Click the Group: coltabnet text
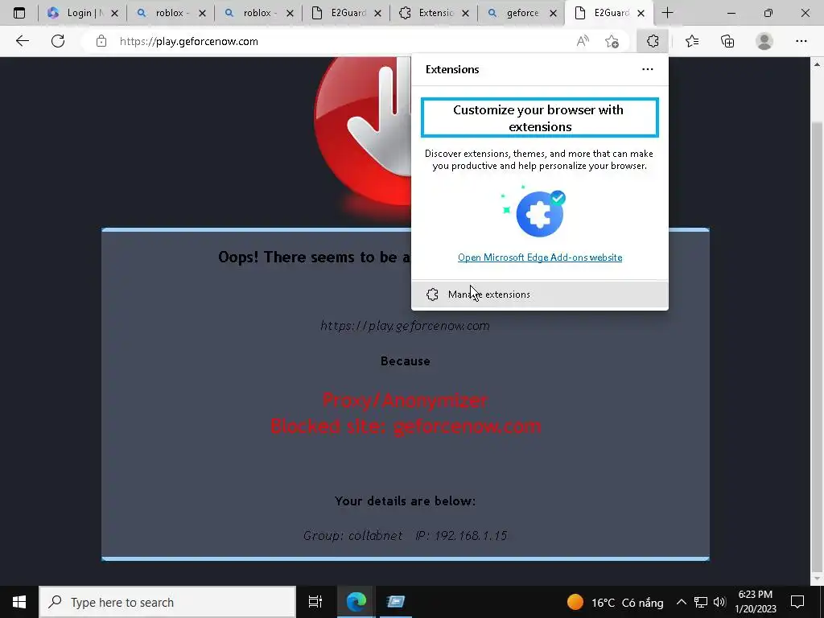 click(x=352, y=535)
